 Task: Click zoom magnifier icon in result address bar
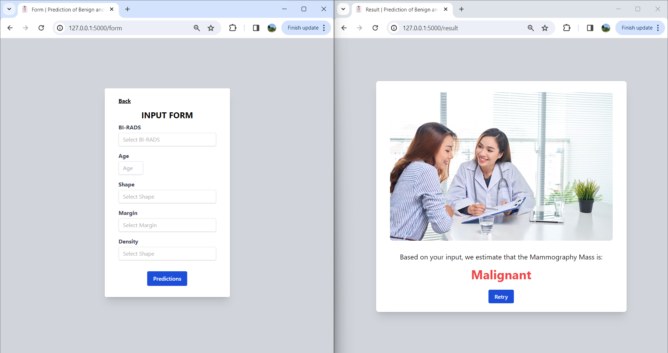click(x=531, y=28)
